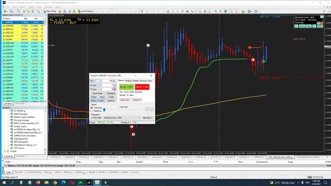Screen dimensions: 331x186
Task: Toggle the Market Watch window icon
Action: pyautogui.click(x=19, y=11)
